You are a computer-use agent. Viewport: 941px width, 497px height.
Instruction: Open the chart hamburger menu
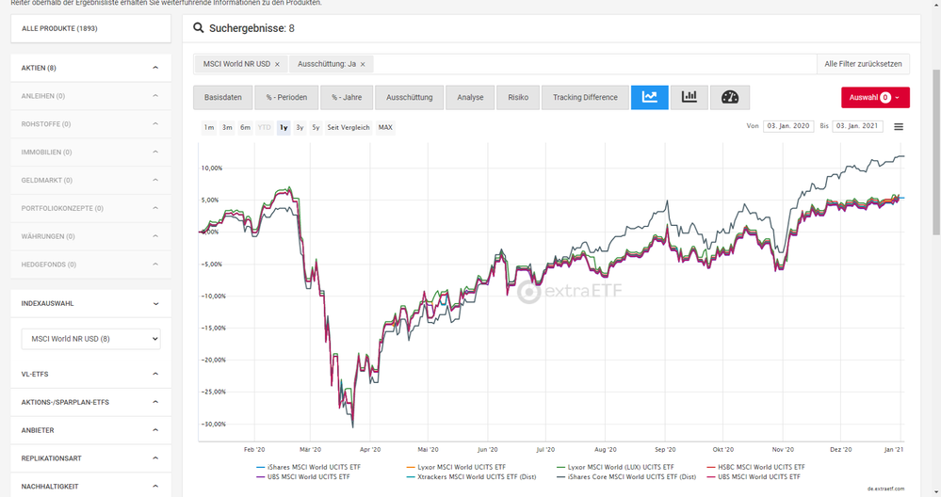pos(899,127)
